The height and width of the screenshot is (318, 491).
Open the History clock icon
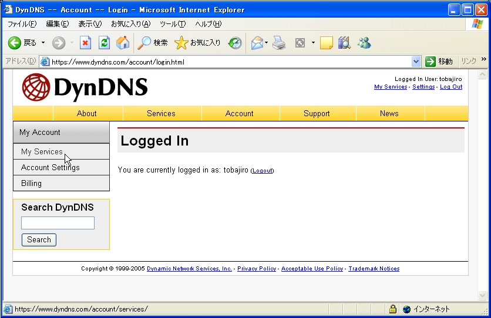(x=235, y=43)
